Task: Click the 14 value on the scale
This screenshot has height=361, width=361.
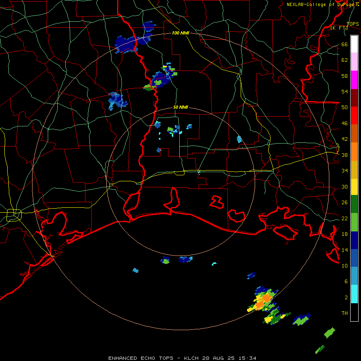Action: pyautogui.click(x=345, y=250)
